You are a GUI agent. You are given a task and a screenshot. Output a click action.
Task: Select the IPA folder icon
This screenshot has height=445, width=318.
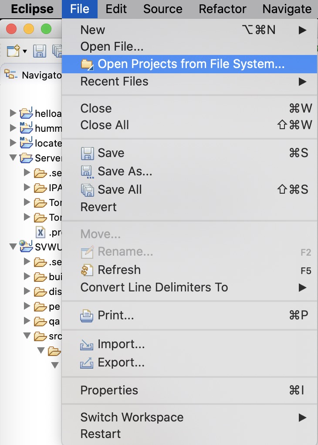click(40, 188)
